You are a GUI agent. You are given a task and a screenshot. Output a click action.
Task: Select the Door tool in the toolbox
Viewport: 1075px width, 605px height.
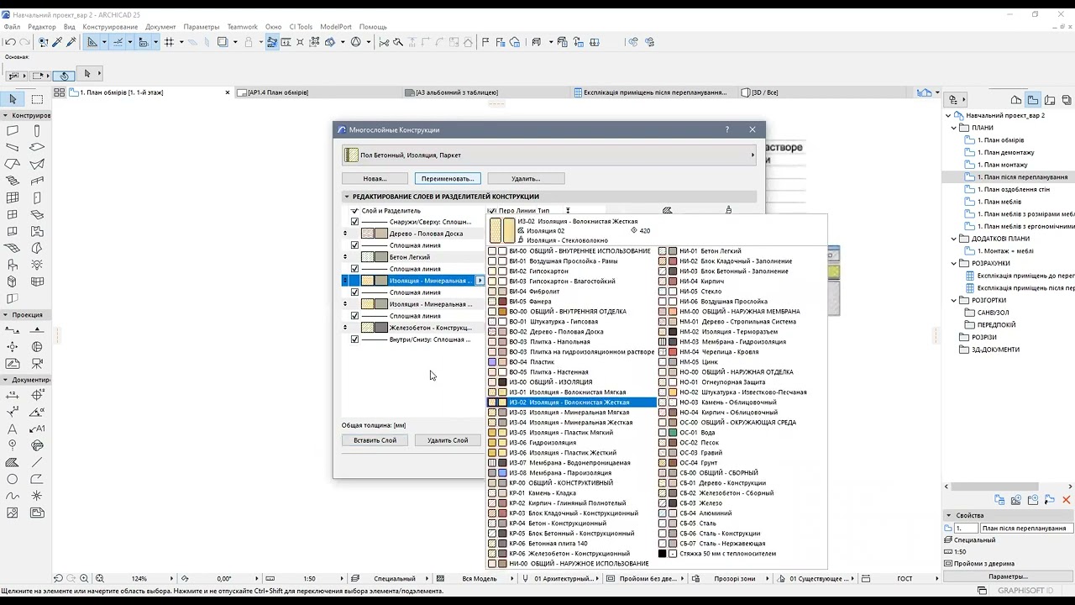pos(37,198)
